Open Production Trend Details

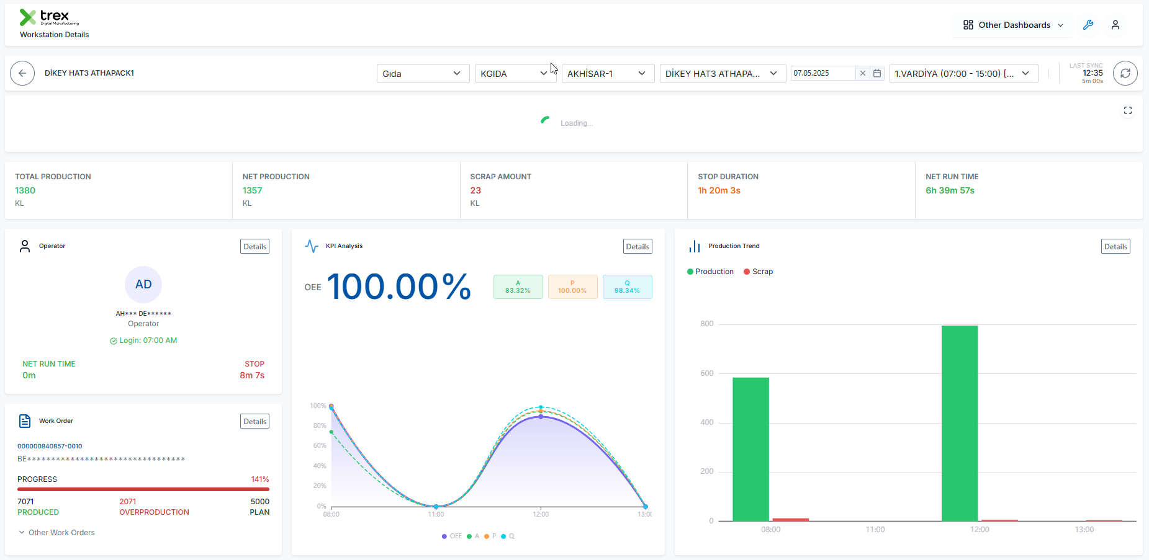1115,247
